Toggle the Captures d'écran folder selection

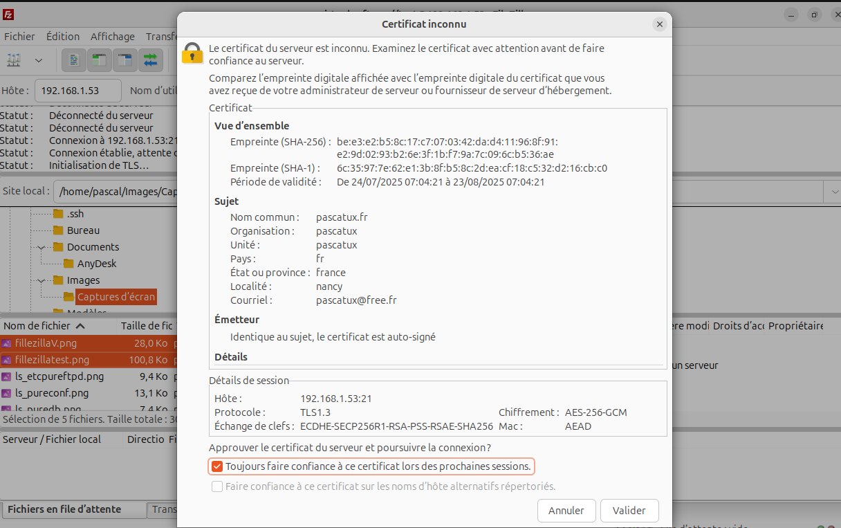point(117,296)
